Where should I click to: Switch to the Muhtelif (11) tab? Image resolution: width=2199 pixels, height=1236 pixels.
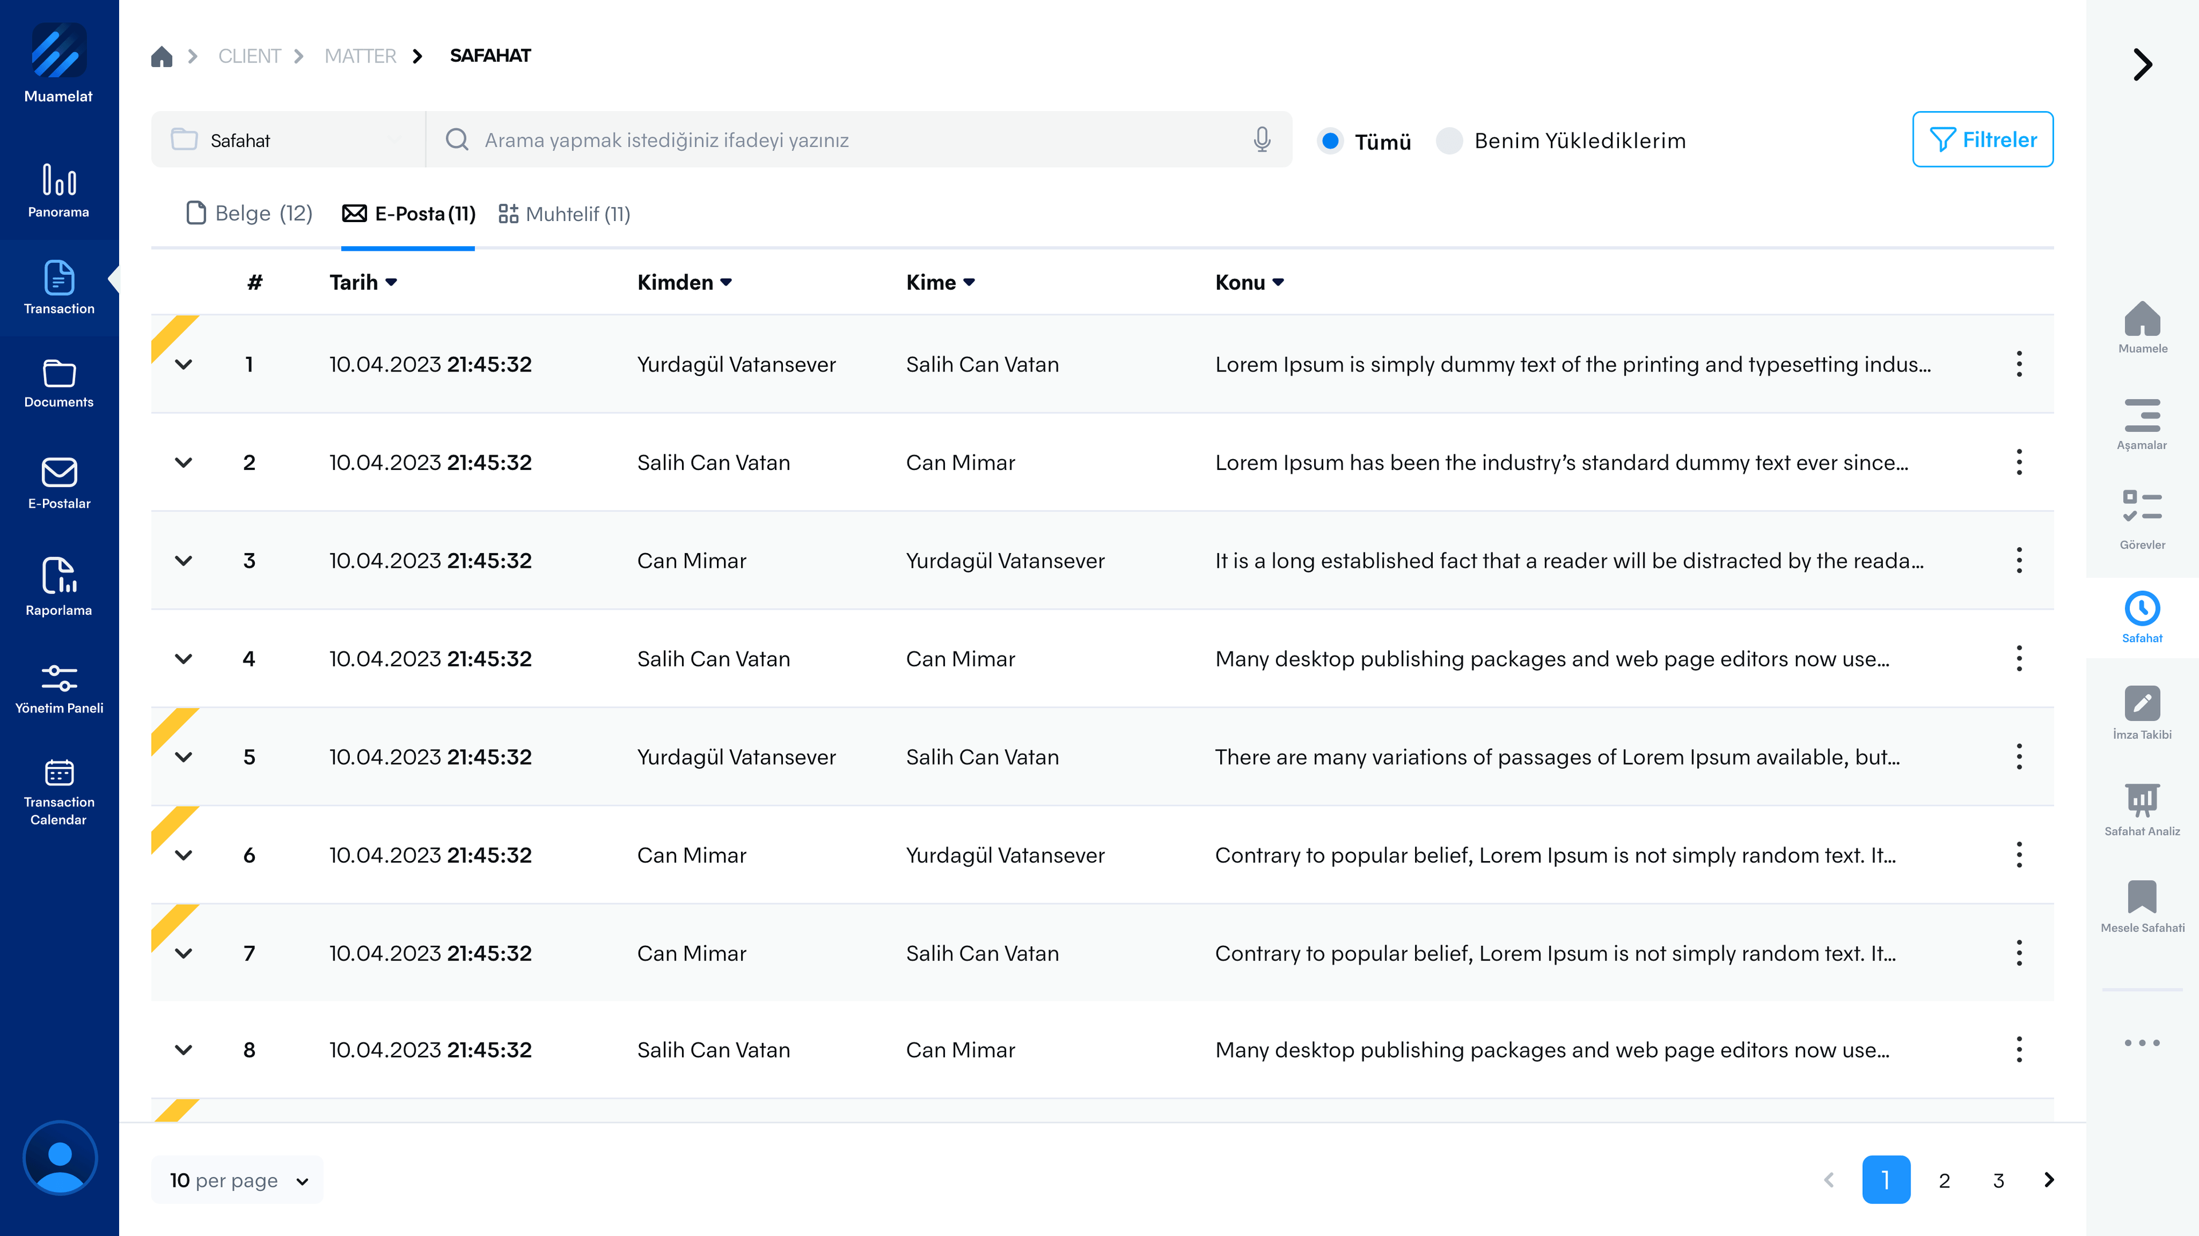564,214
